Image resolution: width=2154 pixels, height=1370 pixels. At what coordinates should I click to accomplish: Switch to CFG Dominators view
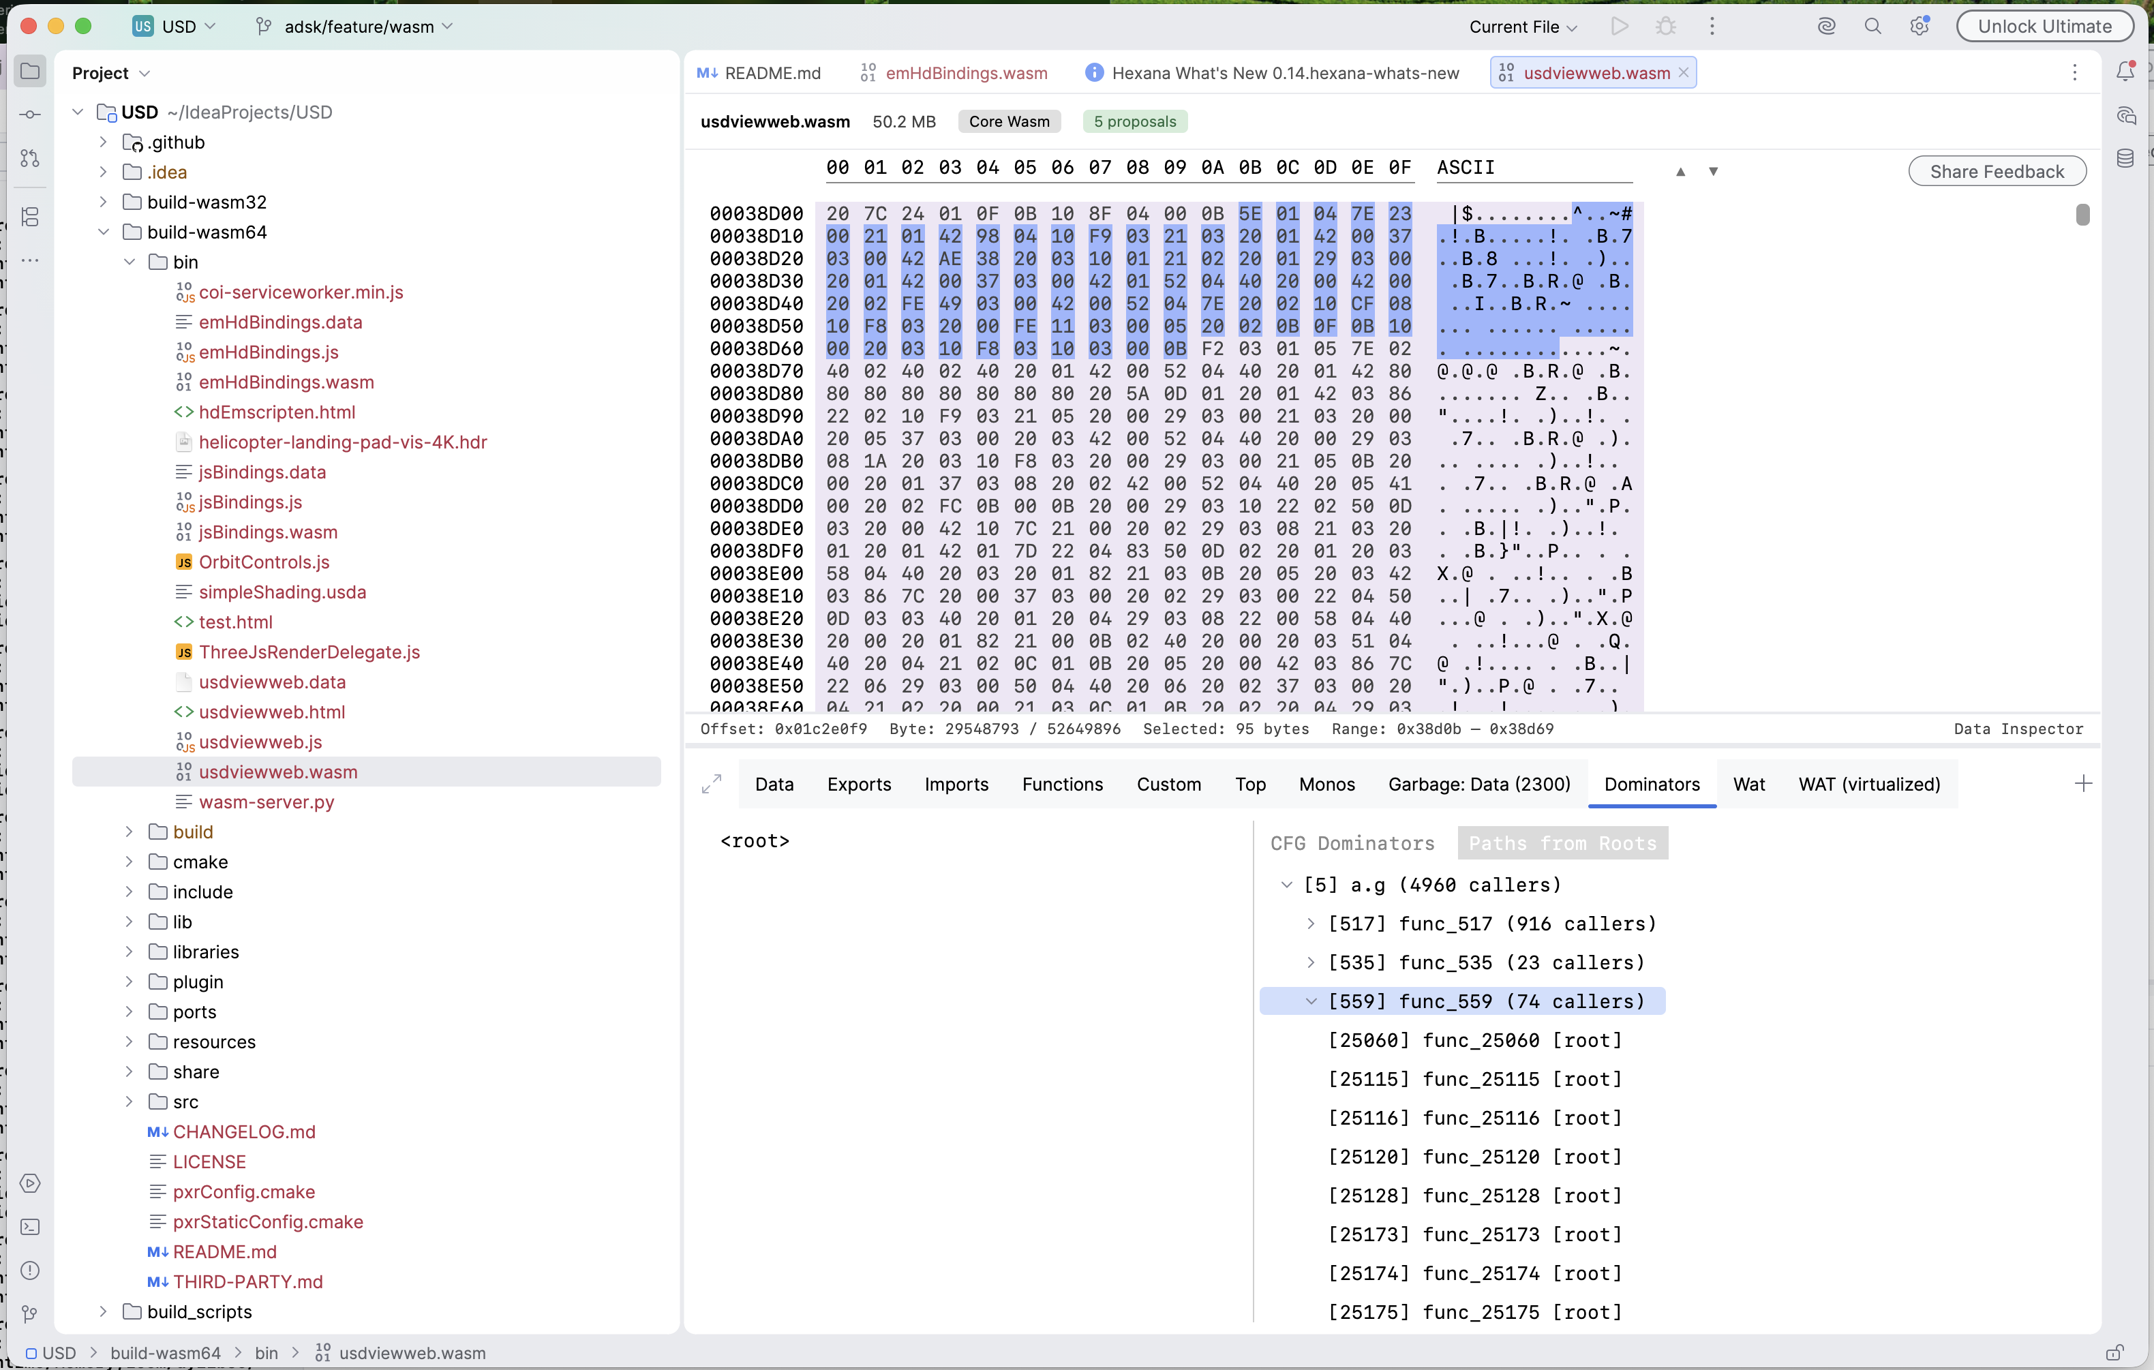[1352, 843]
